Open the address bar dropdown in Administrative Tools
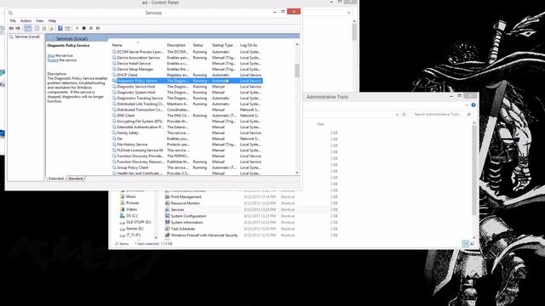The width and height of the screenshot is (545, 306). 398,115
